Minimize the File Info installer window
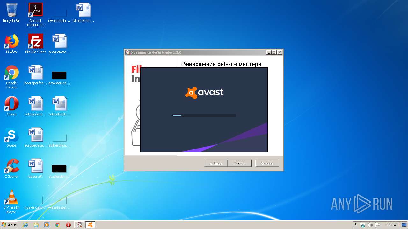The image size is (408, 229). coord(268,52)
